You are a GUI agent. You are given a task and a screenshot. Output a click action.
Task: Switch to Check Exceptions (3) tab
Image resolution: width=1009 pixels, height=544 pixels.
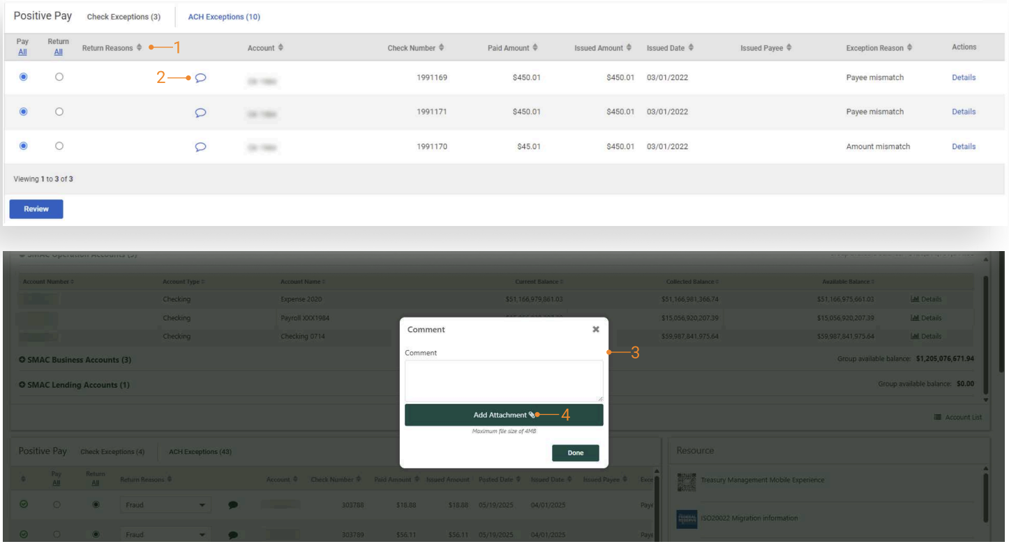click(x=124, y=17)
